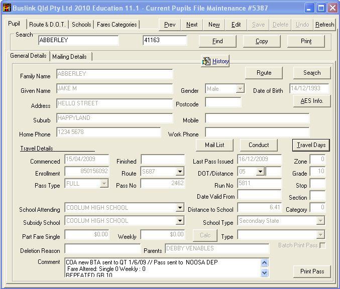Viewport: 340px width, 289px height.
Task: Click the comment box scroll up arrow
Action: [264, 263]
